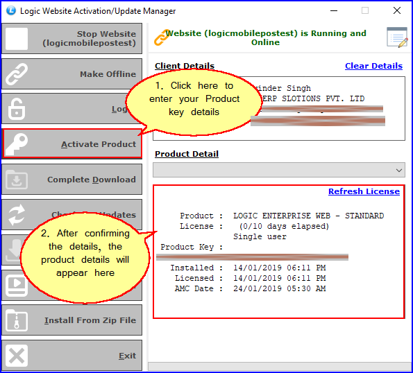Click the X icon on Exit button

click(x=17, y=356)
